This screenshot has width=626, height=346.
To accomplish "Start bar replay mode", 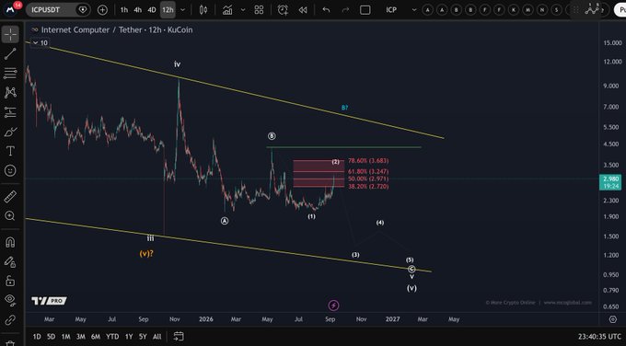I will 303,10.
